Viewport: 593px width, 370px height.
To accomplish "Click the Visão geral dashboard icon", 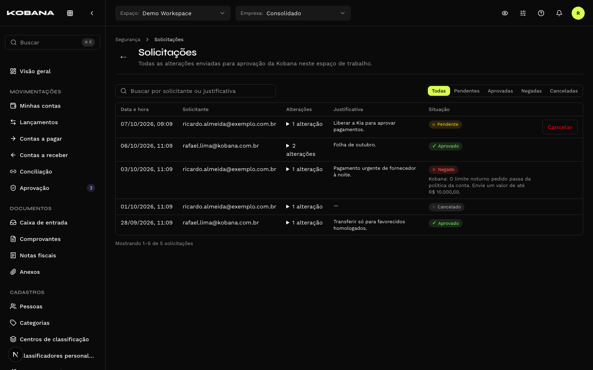I will 13,71.
